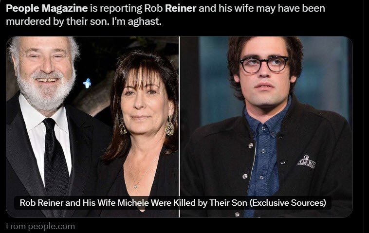The height and width of the screenshot is (233, 369).
Task: Click the bold word Reiner in the post
Action: coord(181,8)
